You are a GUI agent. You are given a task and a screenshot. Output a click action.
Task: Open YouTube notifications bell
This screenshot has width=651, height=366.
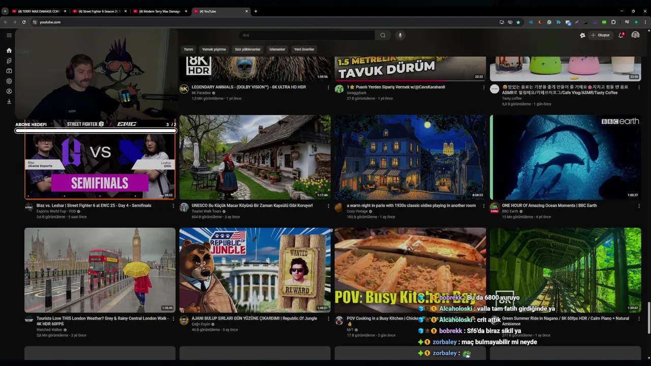pyautogui.click(x=621, y=35)
